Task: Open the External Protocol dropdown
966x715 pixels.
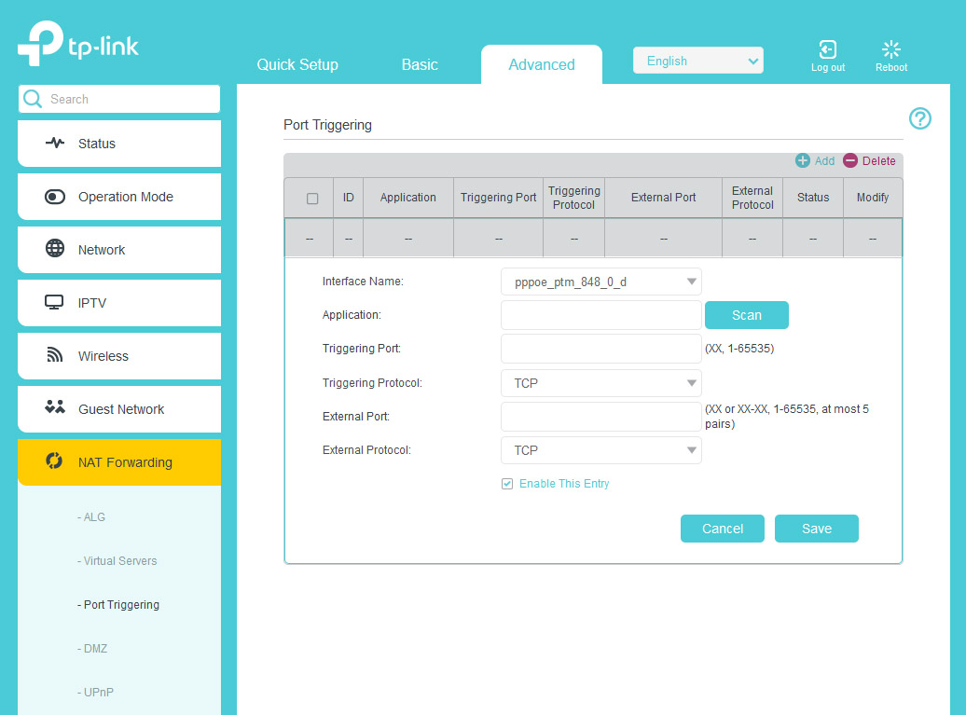Action: pos(600,450)
